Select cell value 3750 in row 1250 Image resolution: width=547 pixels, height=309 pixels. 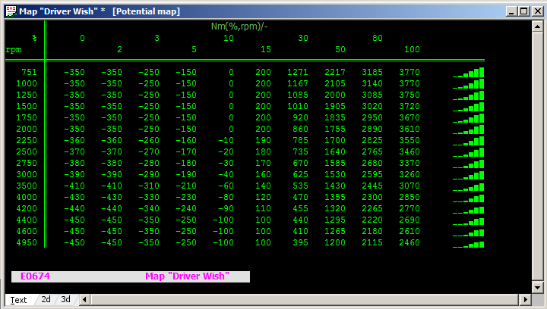[x=409, y=95]
